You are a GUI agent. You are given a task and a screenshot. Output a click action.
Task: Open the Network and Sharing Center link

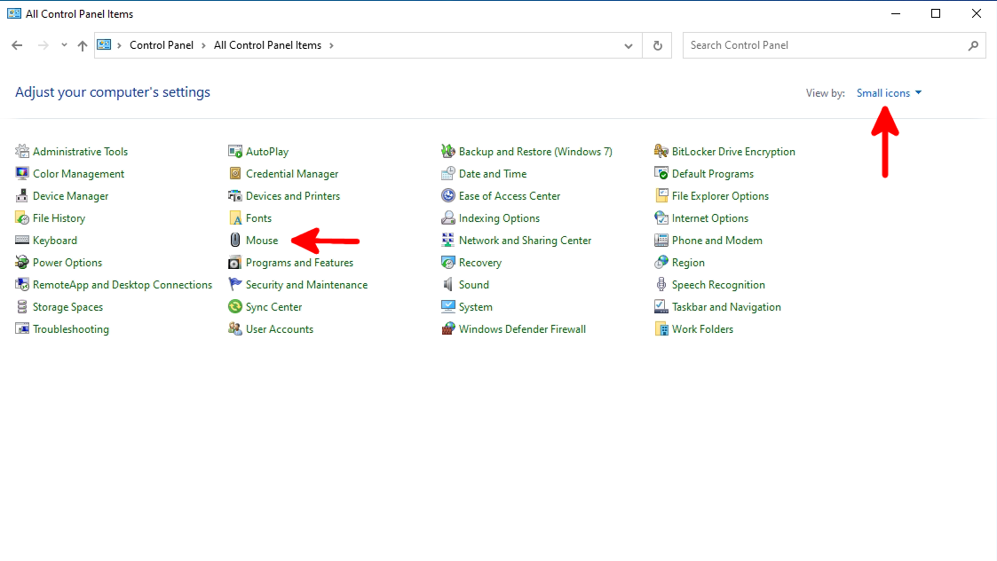(x=526, y=240)
